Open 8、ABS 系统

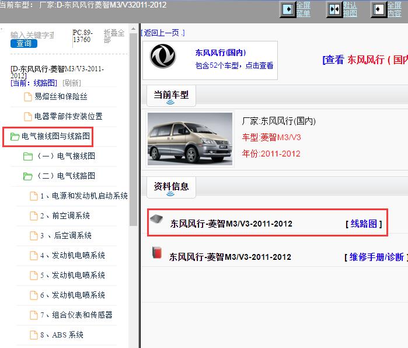(62, 335)
